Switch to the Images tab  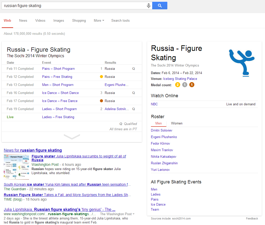[59, 21]
